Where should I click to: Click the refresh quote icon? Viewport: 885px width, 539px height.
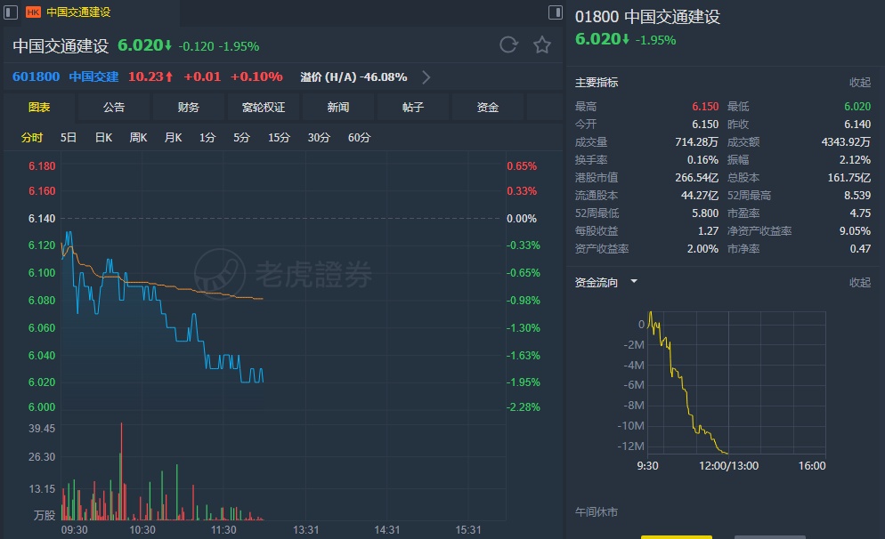click(x=508, y=45)
